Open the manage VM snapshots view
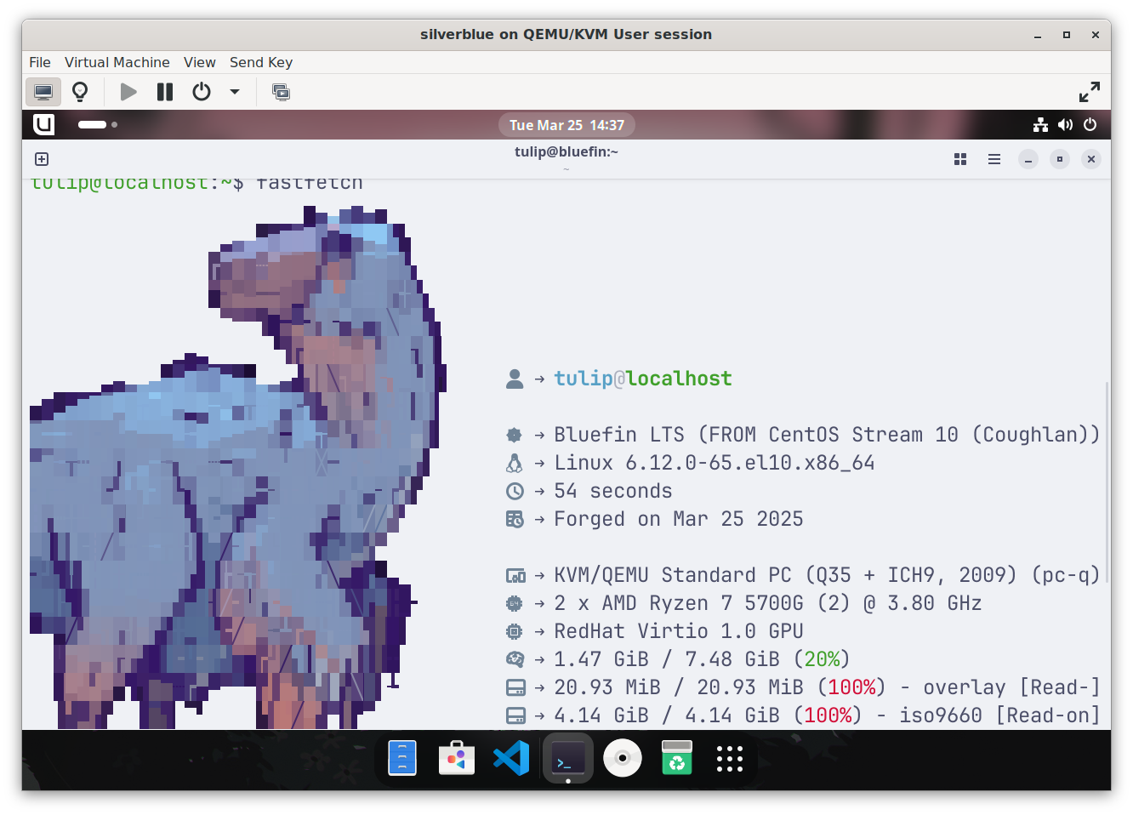1133x815 pixels. [x=281, y=92]
